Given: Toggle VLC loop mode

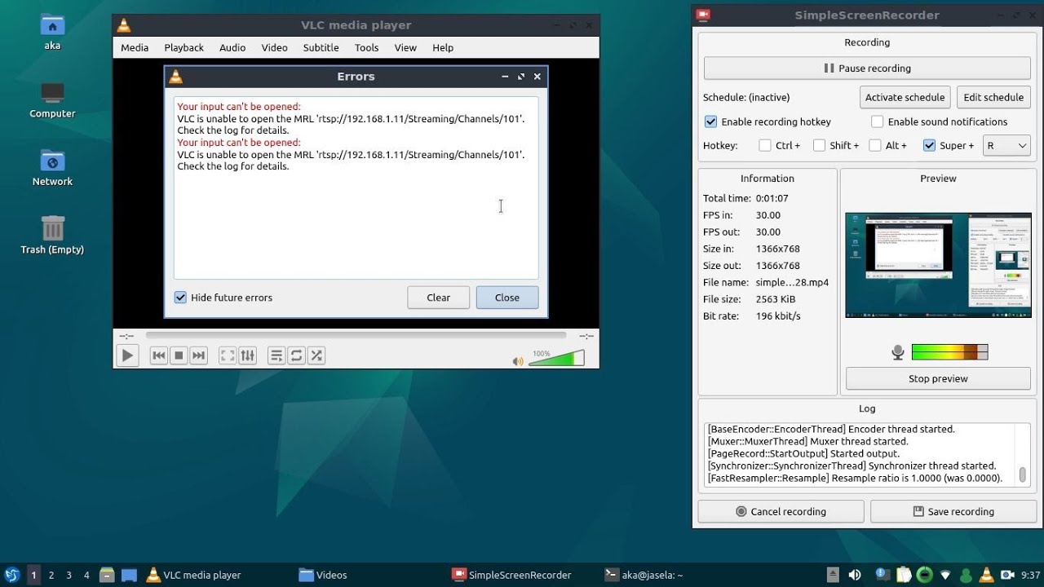Looking at the screenshot, I should [x=296, y=355].
